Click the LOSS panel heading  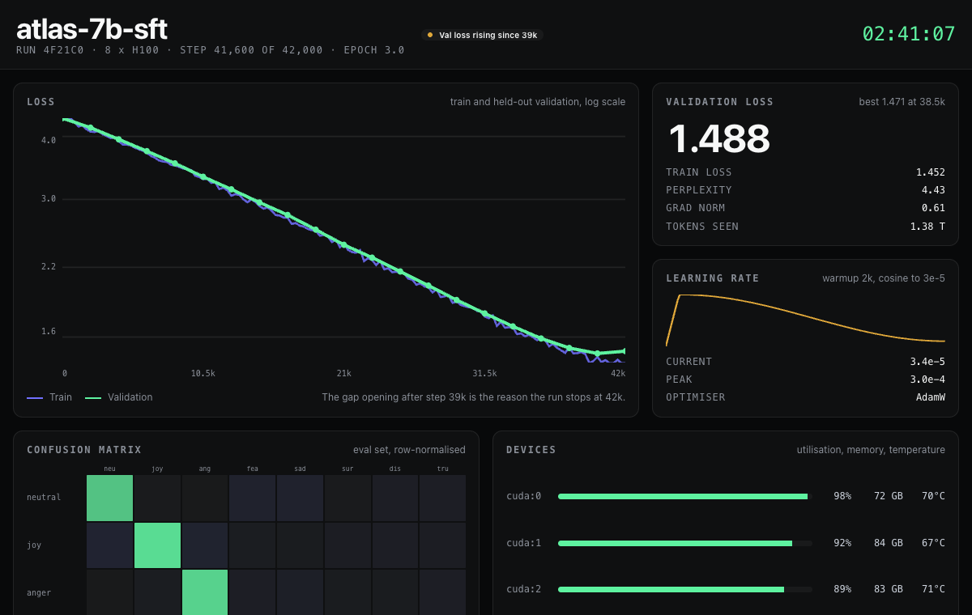41,102
